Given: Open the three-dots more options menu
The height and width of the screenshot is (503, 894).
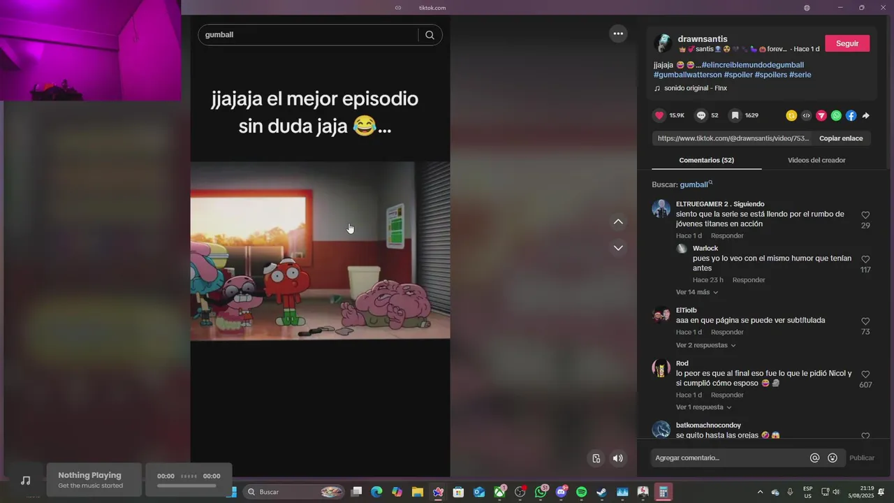Looking at the screenshot, I should click(618, 33).
